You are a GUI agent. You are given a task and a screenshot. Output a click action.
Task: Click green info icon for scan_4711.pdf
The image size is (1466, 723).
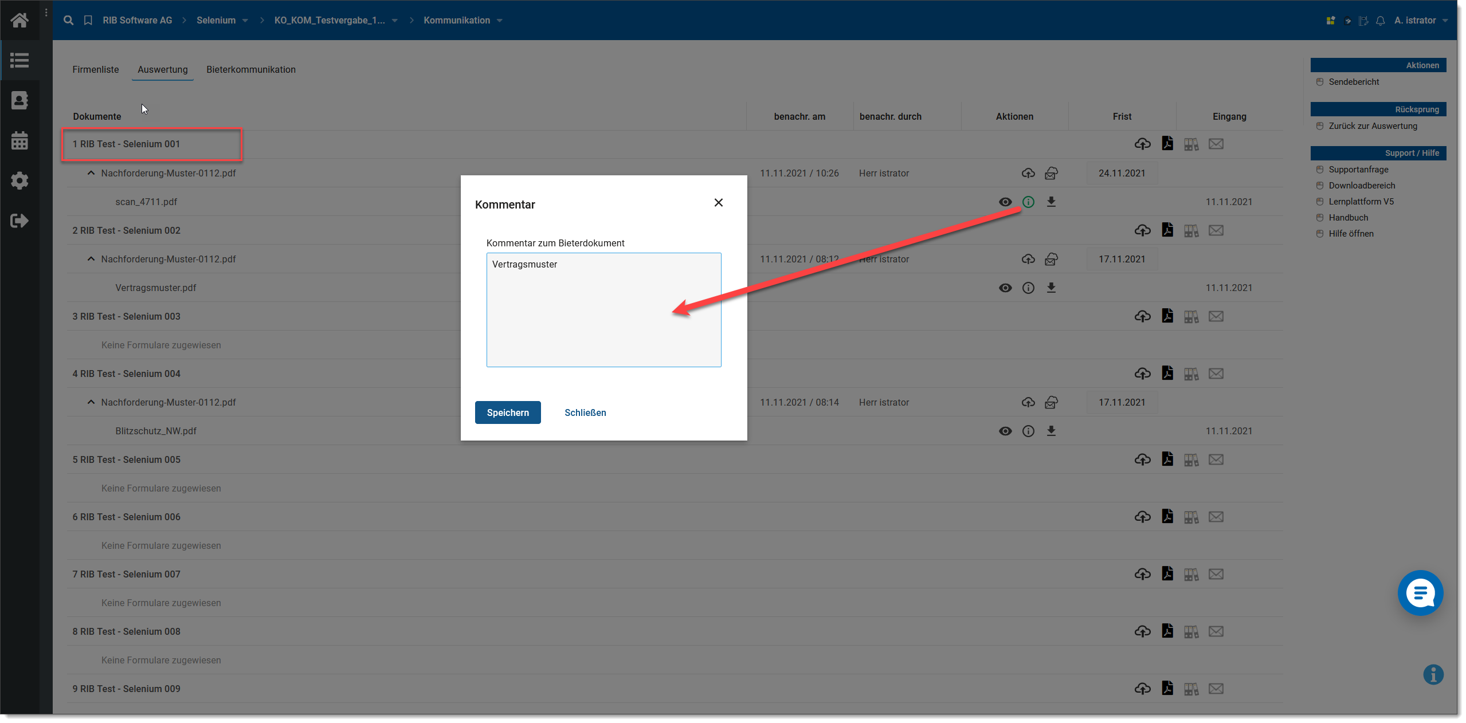pos(1028,202)
